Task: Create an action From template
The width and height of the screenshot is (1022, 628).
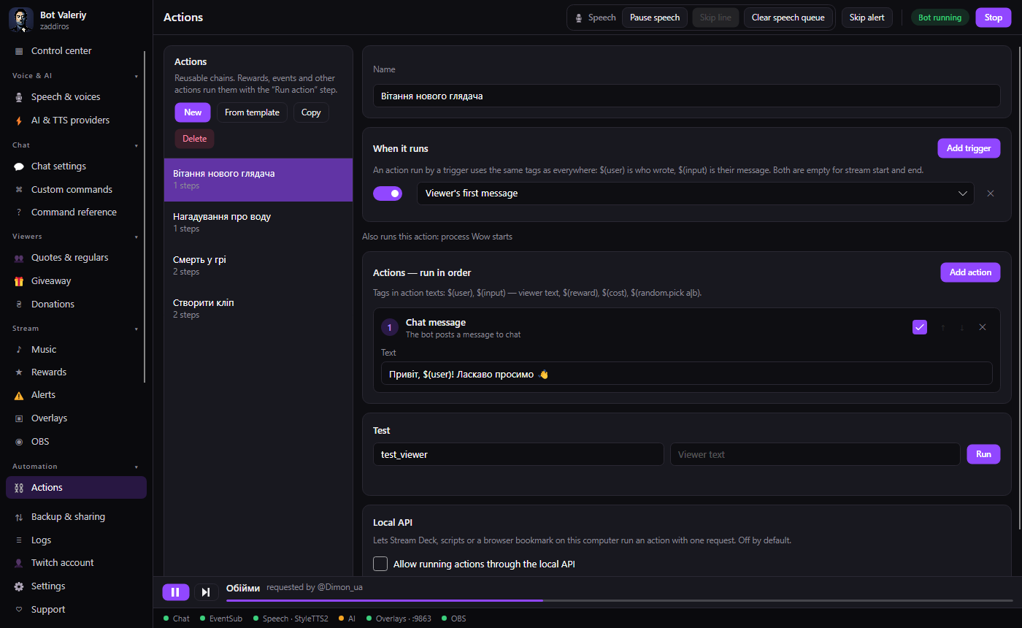Action: [252, 112]
